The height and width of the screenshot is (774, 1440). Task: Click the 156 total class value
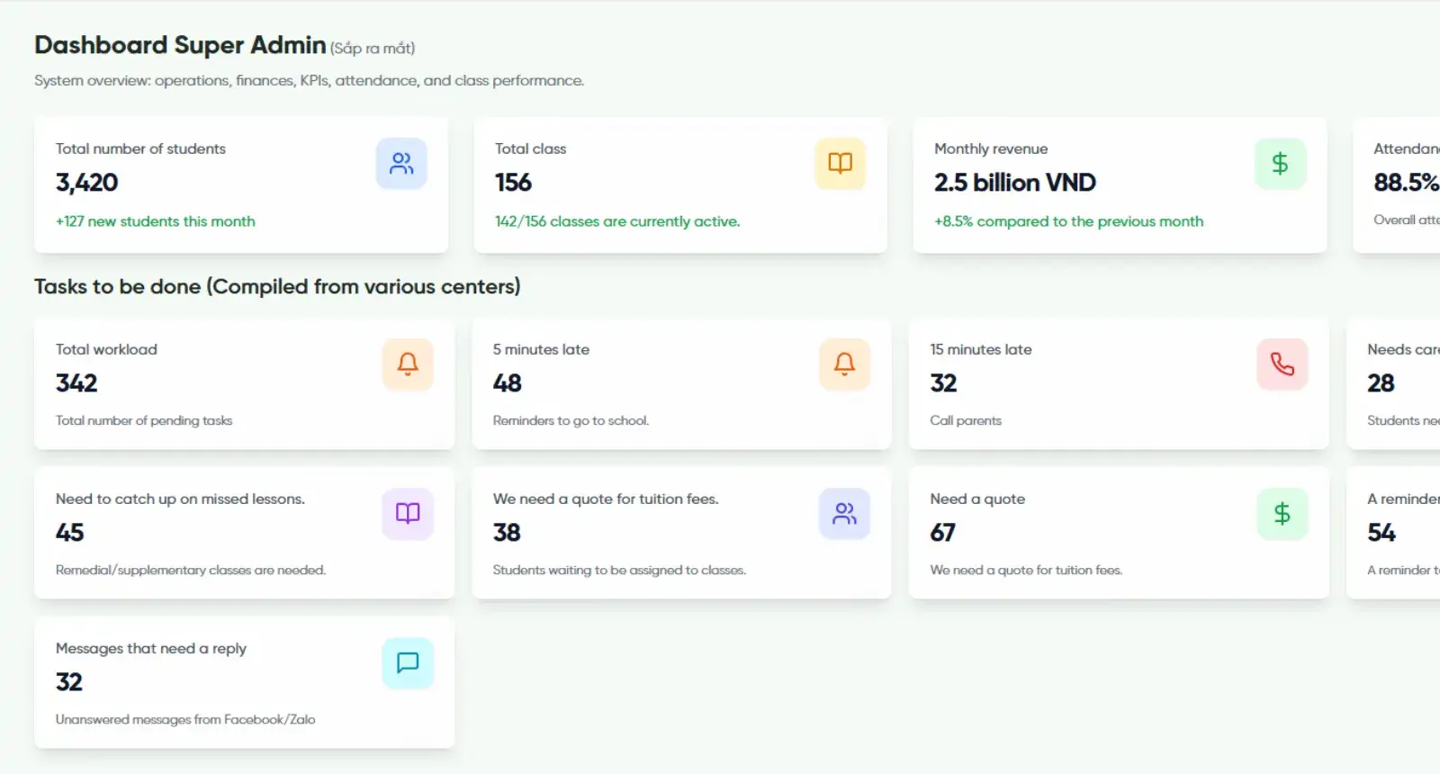[513, 183]
